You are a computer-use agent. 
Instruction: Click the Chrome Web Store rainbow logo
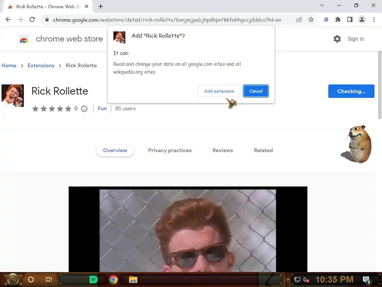pos(24,39)
